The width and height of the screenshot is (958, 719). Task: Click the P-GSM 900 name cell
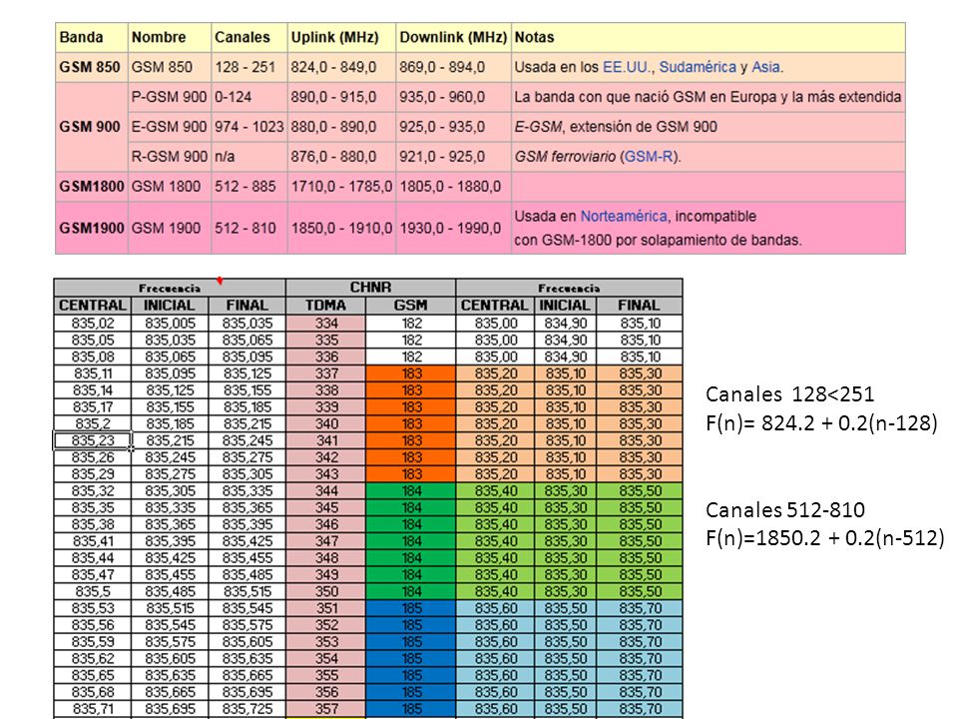coord(170,97)
